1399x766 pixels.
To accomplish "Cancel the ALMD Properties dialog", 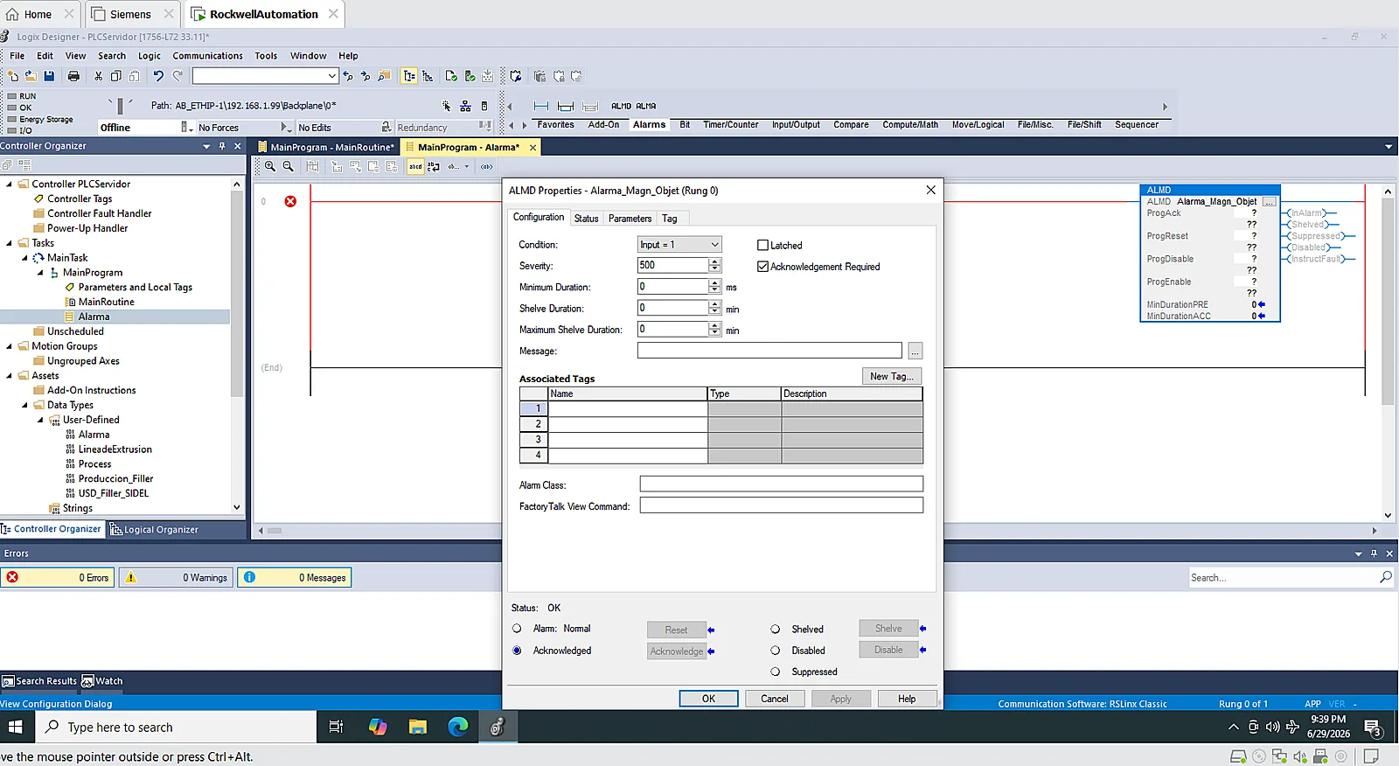I will (x=775, y=699).
